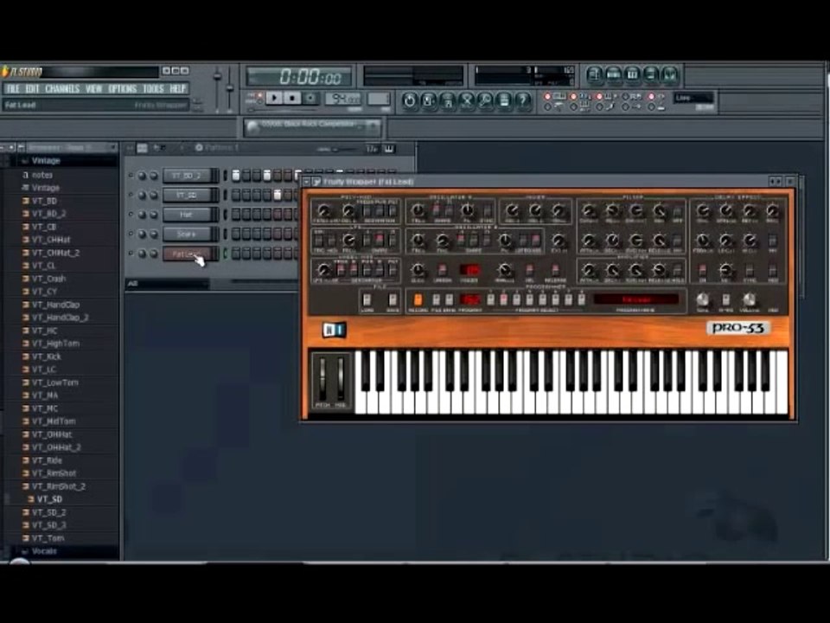Click the FL Studio logo at top left
Screen dimensions: 830x623
point(22,71)
